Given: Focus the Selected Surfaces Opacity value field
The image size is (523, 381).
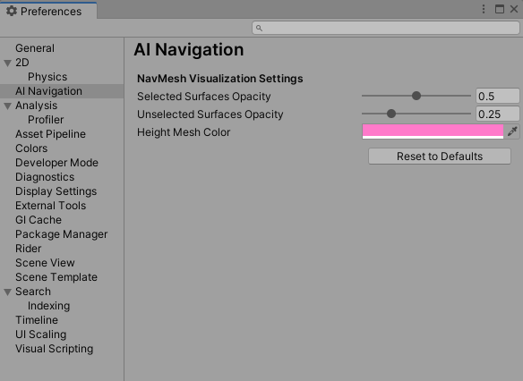Looking at the screenshot, I should tap(497, 97).
